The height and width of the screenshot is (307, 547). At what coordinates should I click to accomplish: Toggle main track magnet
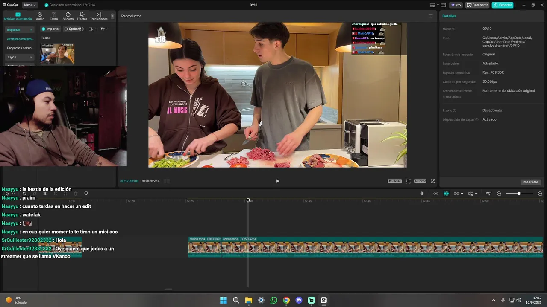(435, 194)
